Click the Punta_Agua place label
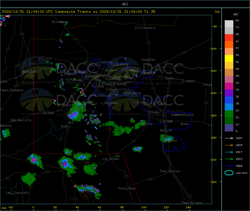Viewport: 250px width, 211px height. pyautogui.click(x=127, y=188)
